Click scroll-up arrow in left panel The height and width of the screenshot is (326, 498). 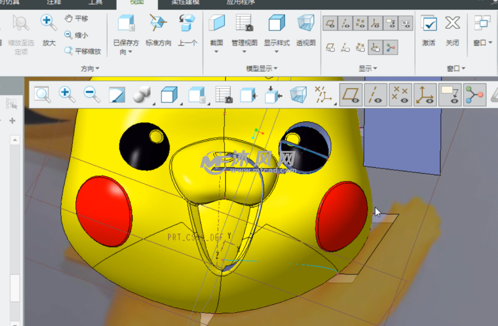[15, 140]
